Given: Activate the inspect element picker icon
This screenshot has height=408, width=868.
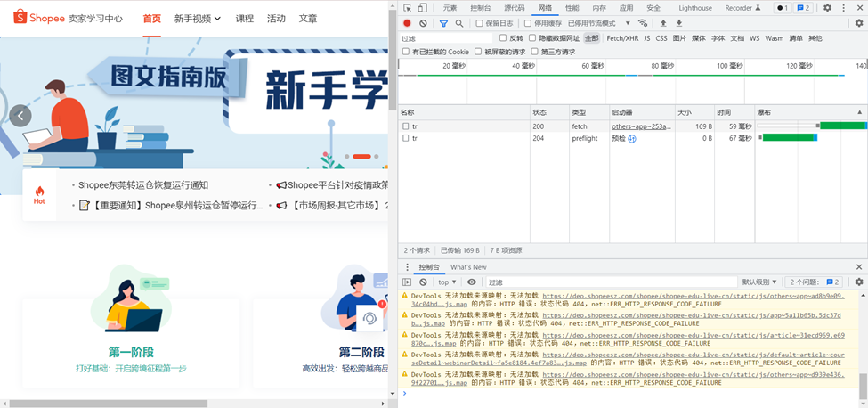Looking at the screenshot, I should pos(408,8).
